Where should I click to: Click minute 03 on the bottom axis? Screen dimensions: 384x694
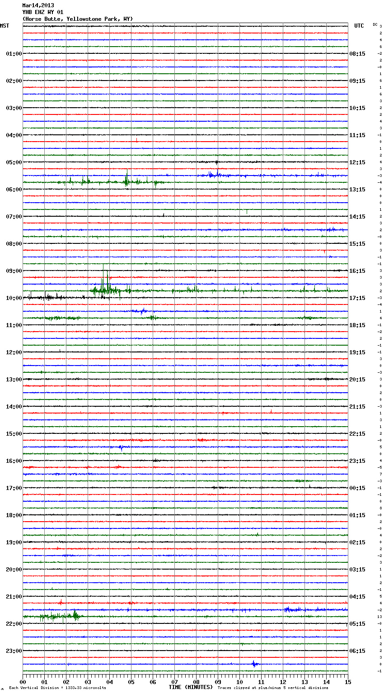click(x=88, y=682)
